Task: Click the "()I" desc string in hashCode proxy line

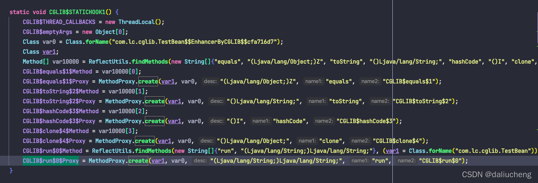Action: pyautogui.click(x=236, y=121)
